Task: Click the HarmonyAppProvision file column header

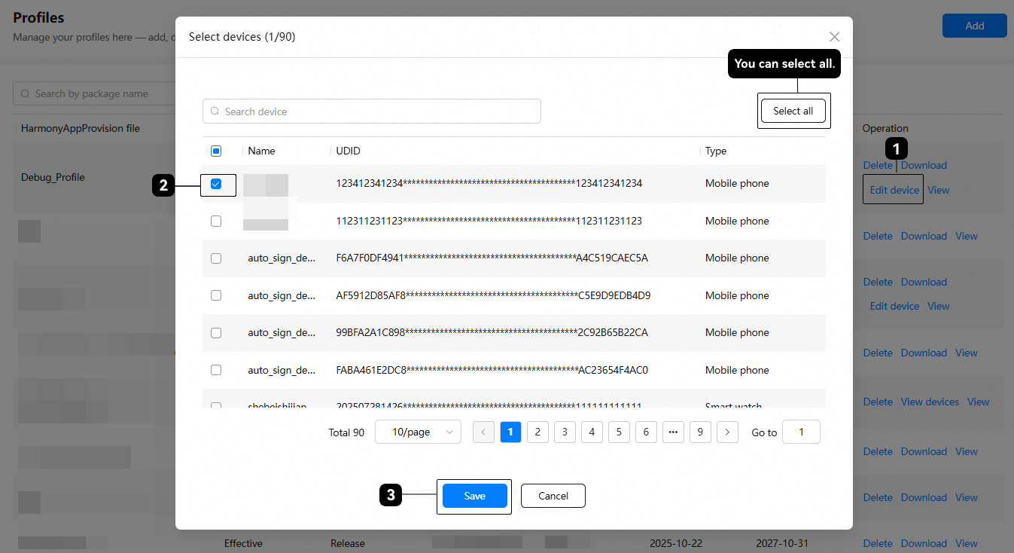Action: (81, 128)
